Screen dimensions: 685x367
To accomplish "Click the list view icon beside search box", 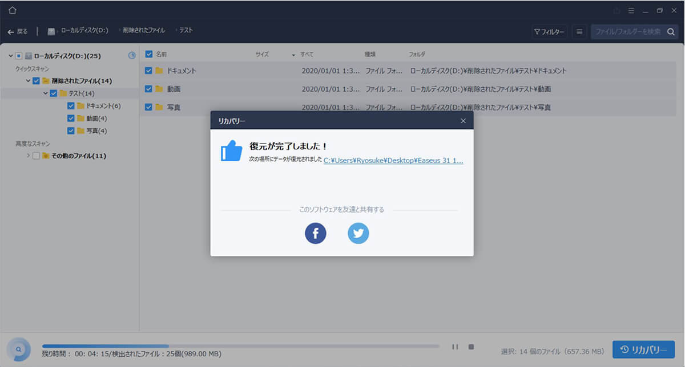I will [579, 32].
